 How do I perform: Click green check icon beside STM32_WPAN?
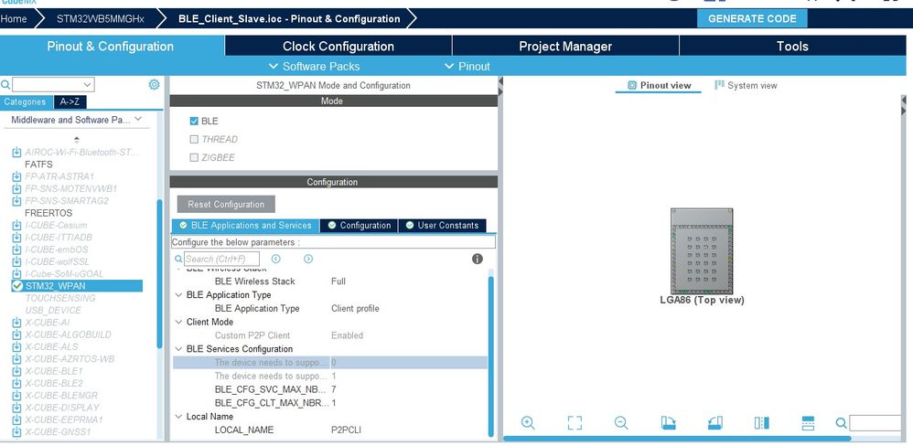[x=17, y=285]
